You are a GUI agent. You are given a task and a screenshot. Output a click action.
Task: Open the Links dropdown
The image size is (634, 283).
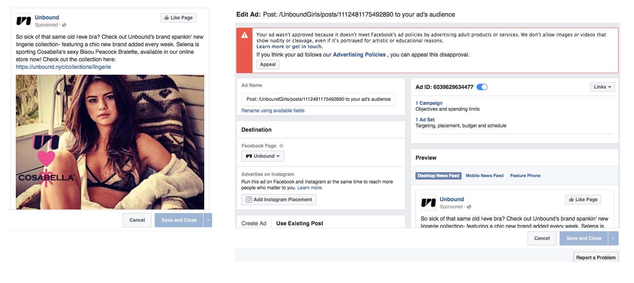pyautogui.click(x=602, y=87)
